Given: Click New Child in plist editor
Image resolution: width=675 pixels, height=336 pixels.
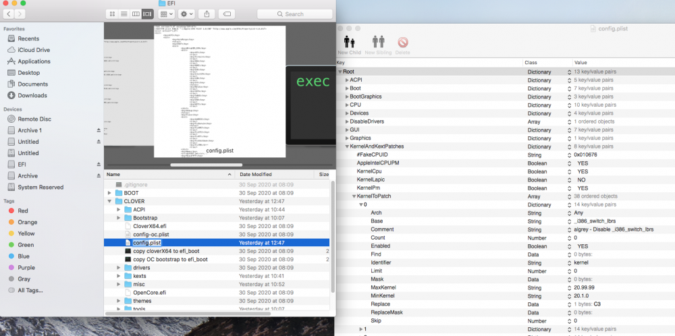Looking at the screenshot, I should pyautogui.click(x=349, y=45).
